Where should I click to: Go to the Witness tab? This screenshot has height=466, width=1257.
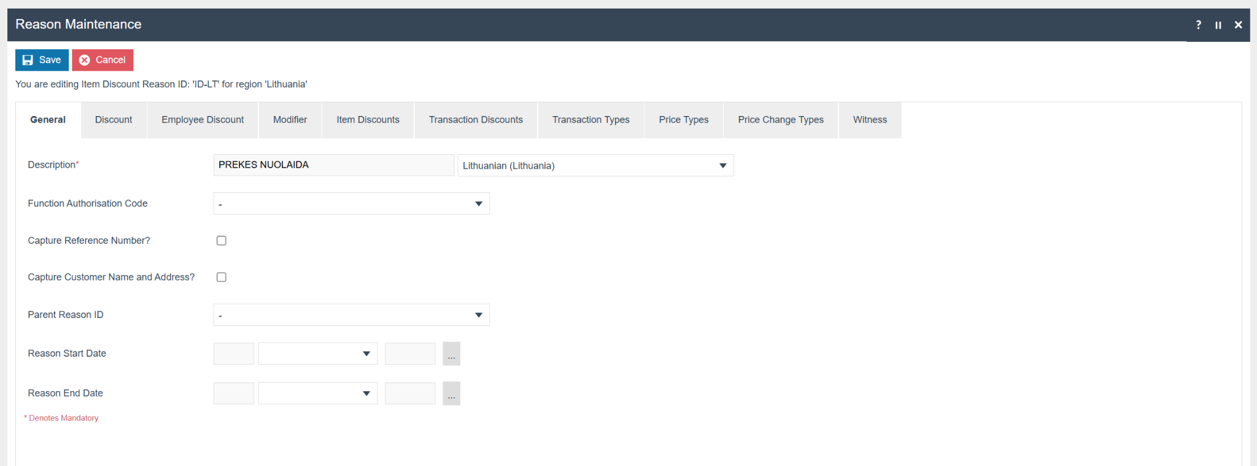click(870, 120)
